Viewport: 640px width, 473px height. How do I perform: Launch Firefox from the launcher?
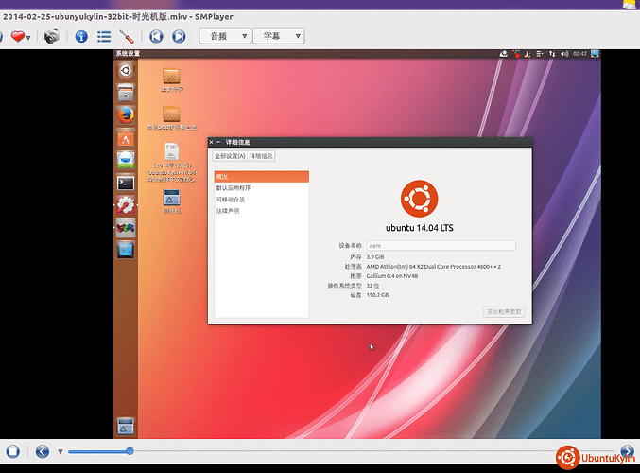pyautogui.click(x=126, y=115)
